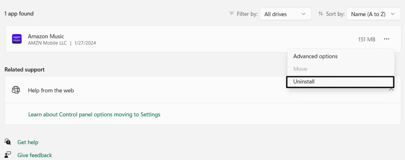Click the AMZN Mobile LLC publisher text
Image resolution: width=405 pixels, height=160 pixels.
47,43
